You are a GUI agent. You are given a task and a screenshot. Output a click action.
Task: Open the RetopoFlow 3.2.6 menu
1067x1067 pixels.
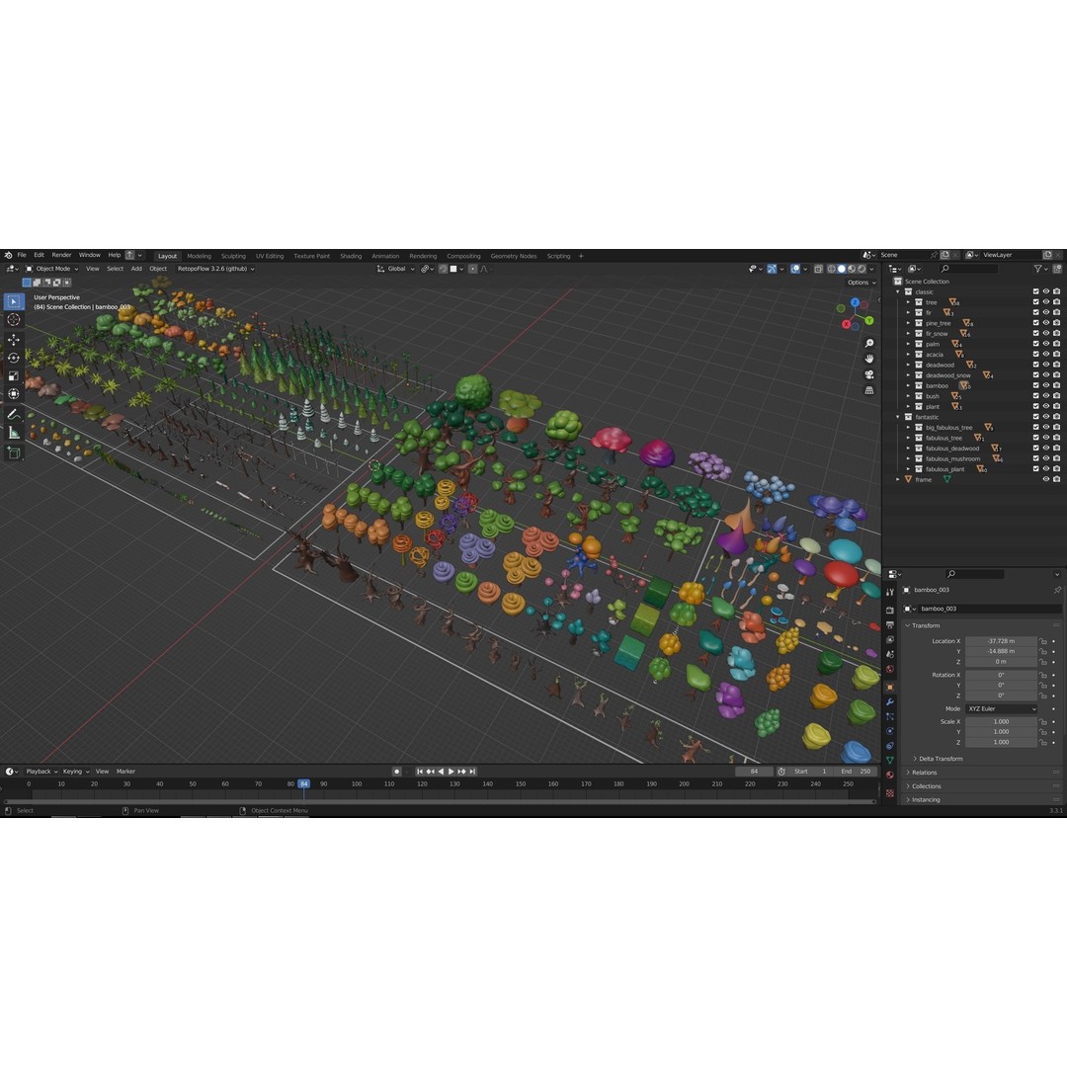click(215, 269)
